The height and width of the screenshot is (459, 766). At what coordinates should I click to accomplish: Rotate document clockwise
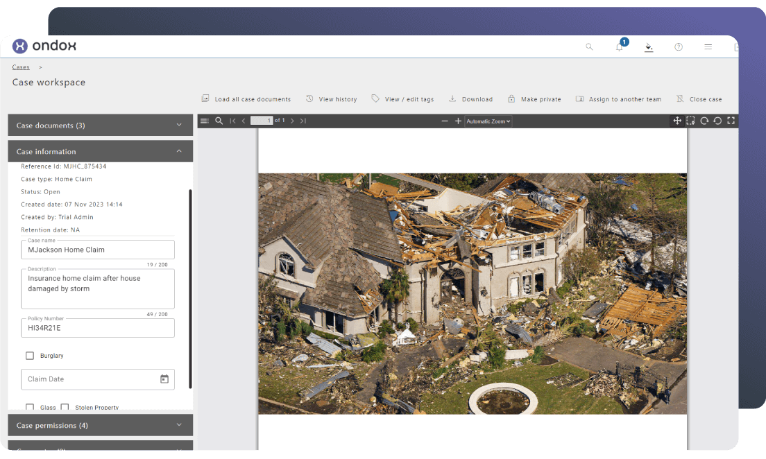704,121
